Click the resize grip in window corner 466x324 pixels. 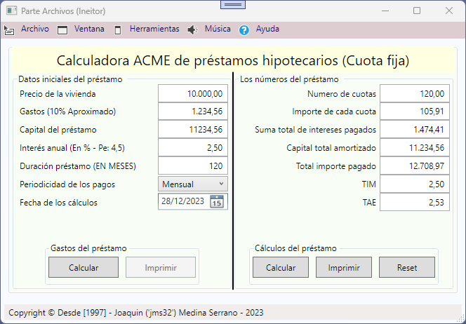461,319
